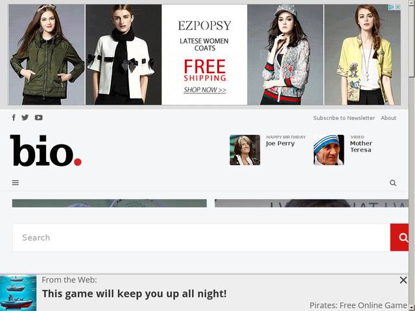Viewport: 415px width, 311px height.
Task: Click the page vertical scrollbar down arrow
Action: pos(412,308)
